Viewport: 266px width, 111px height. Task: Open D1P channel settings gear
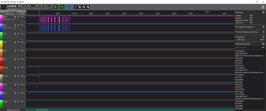click(x=15, y=42)
